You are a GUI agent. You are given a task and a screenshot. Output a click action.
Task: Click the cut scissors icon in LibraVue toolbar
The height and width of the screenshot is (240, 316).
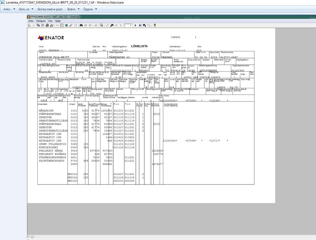33,25
